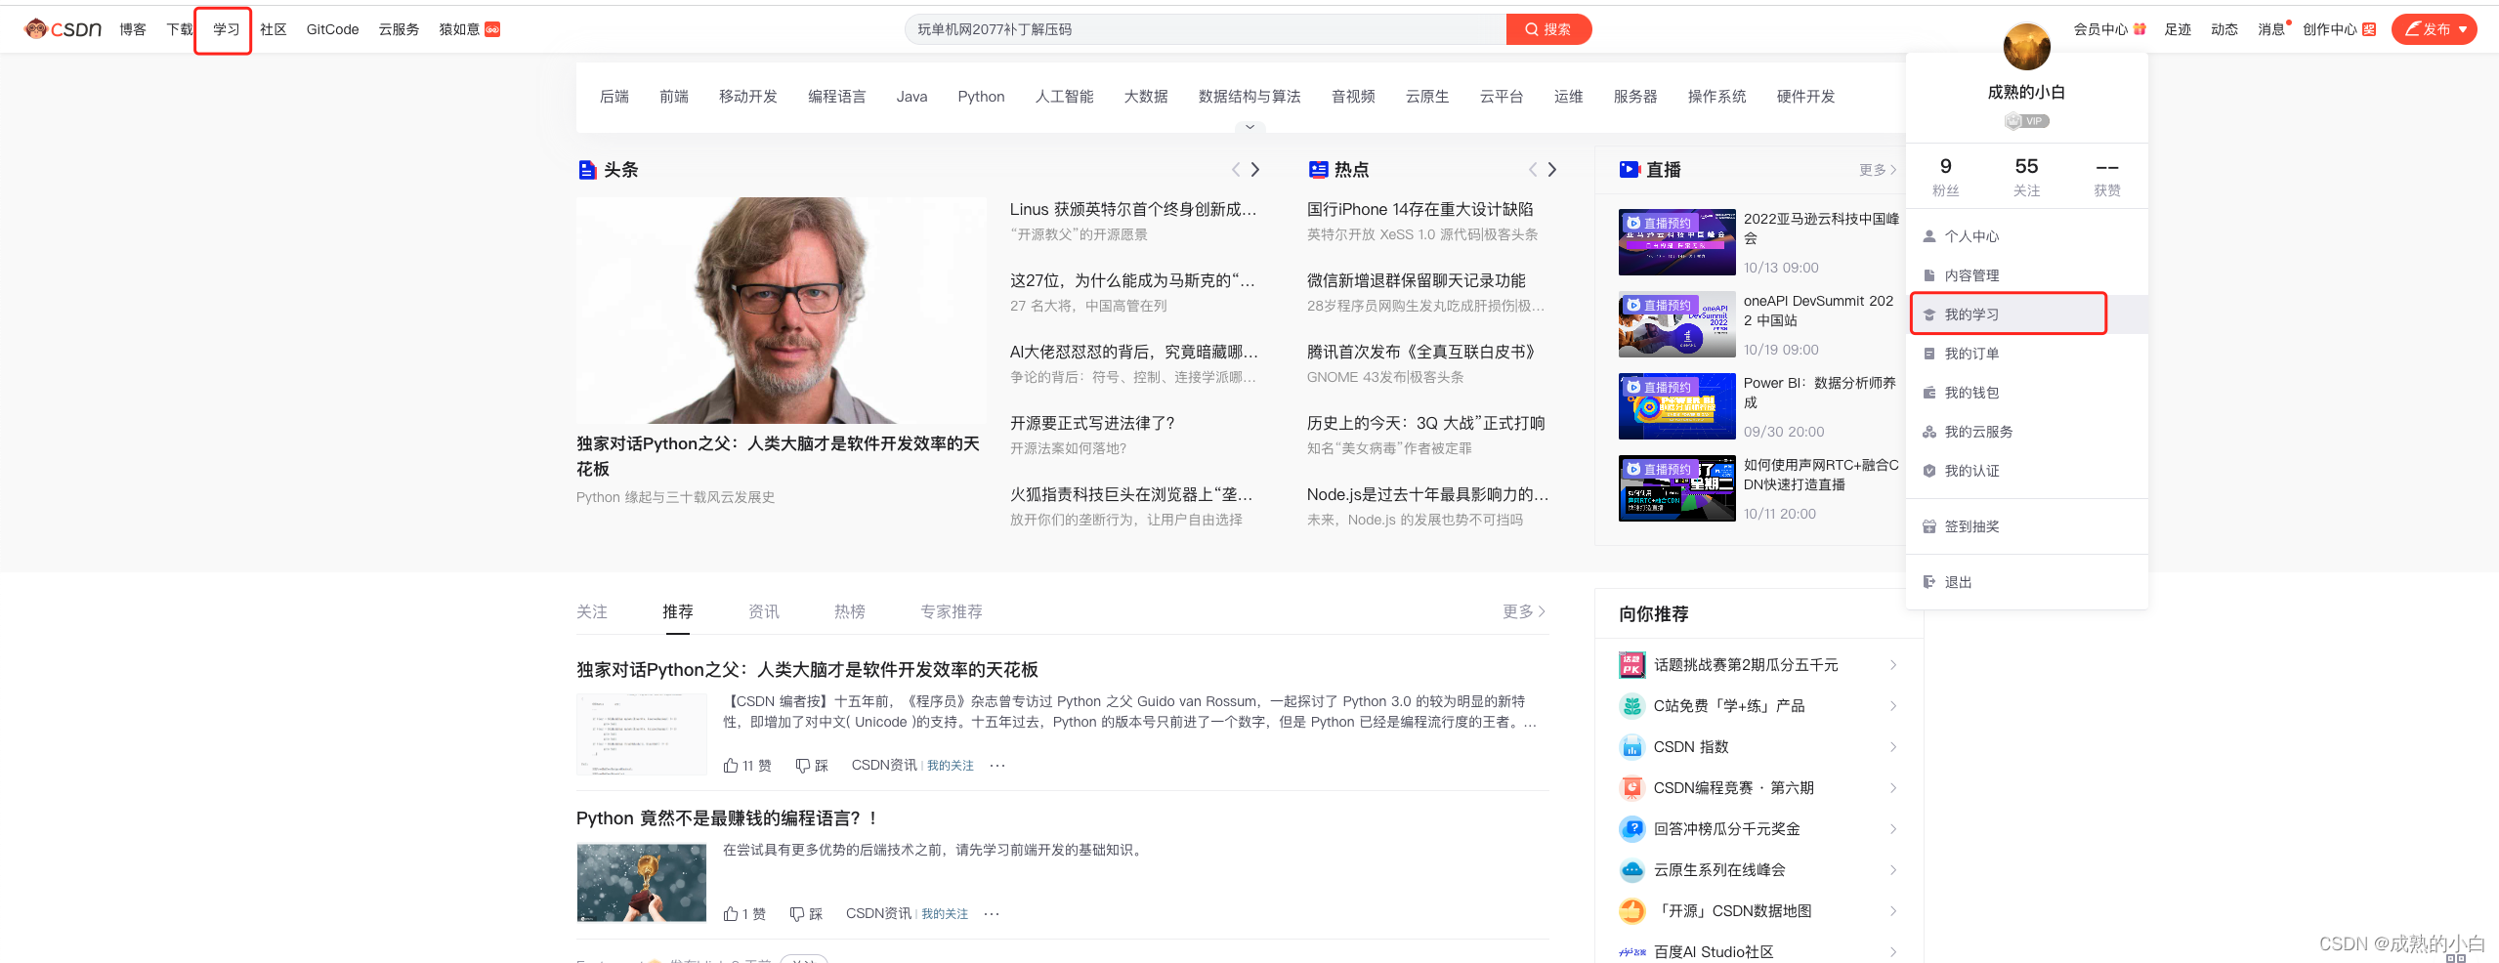
Task: Switch to the 关注 feed tab
Action: tap(592, 611)
